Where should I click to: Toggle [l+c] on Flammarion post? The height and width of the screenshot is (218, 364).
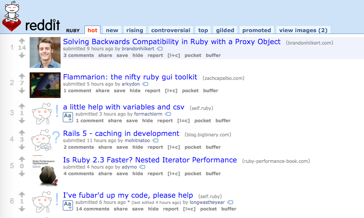point(171,90)
